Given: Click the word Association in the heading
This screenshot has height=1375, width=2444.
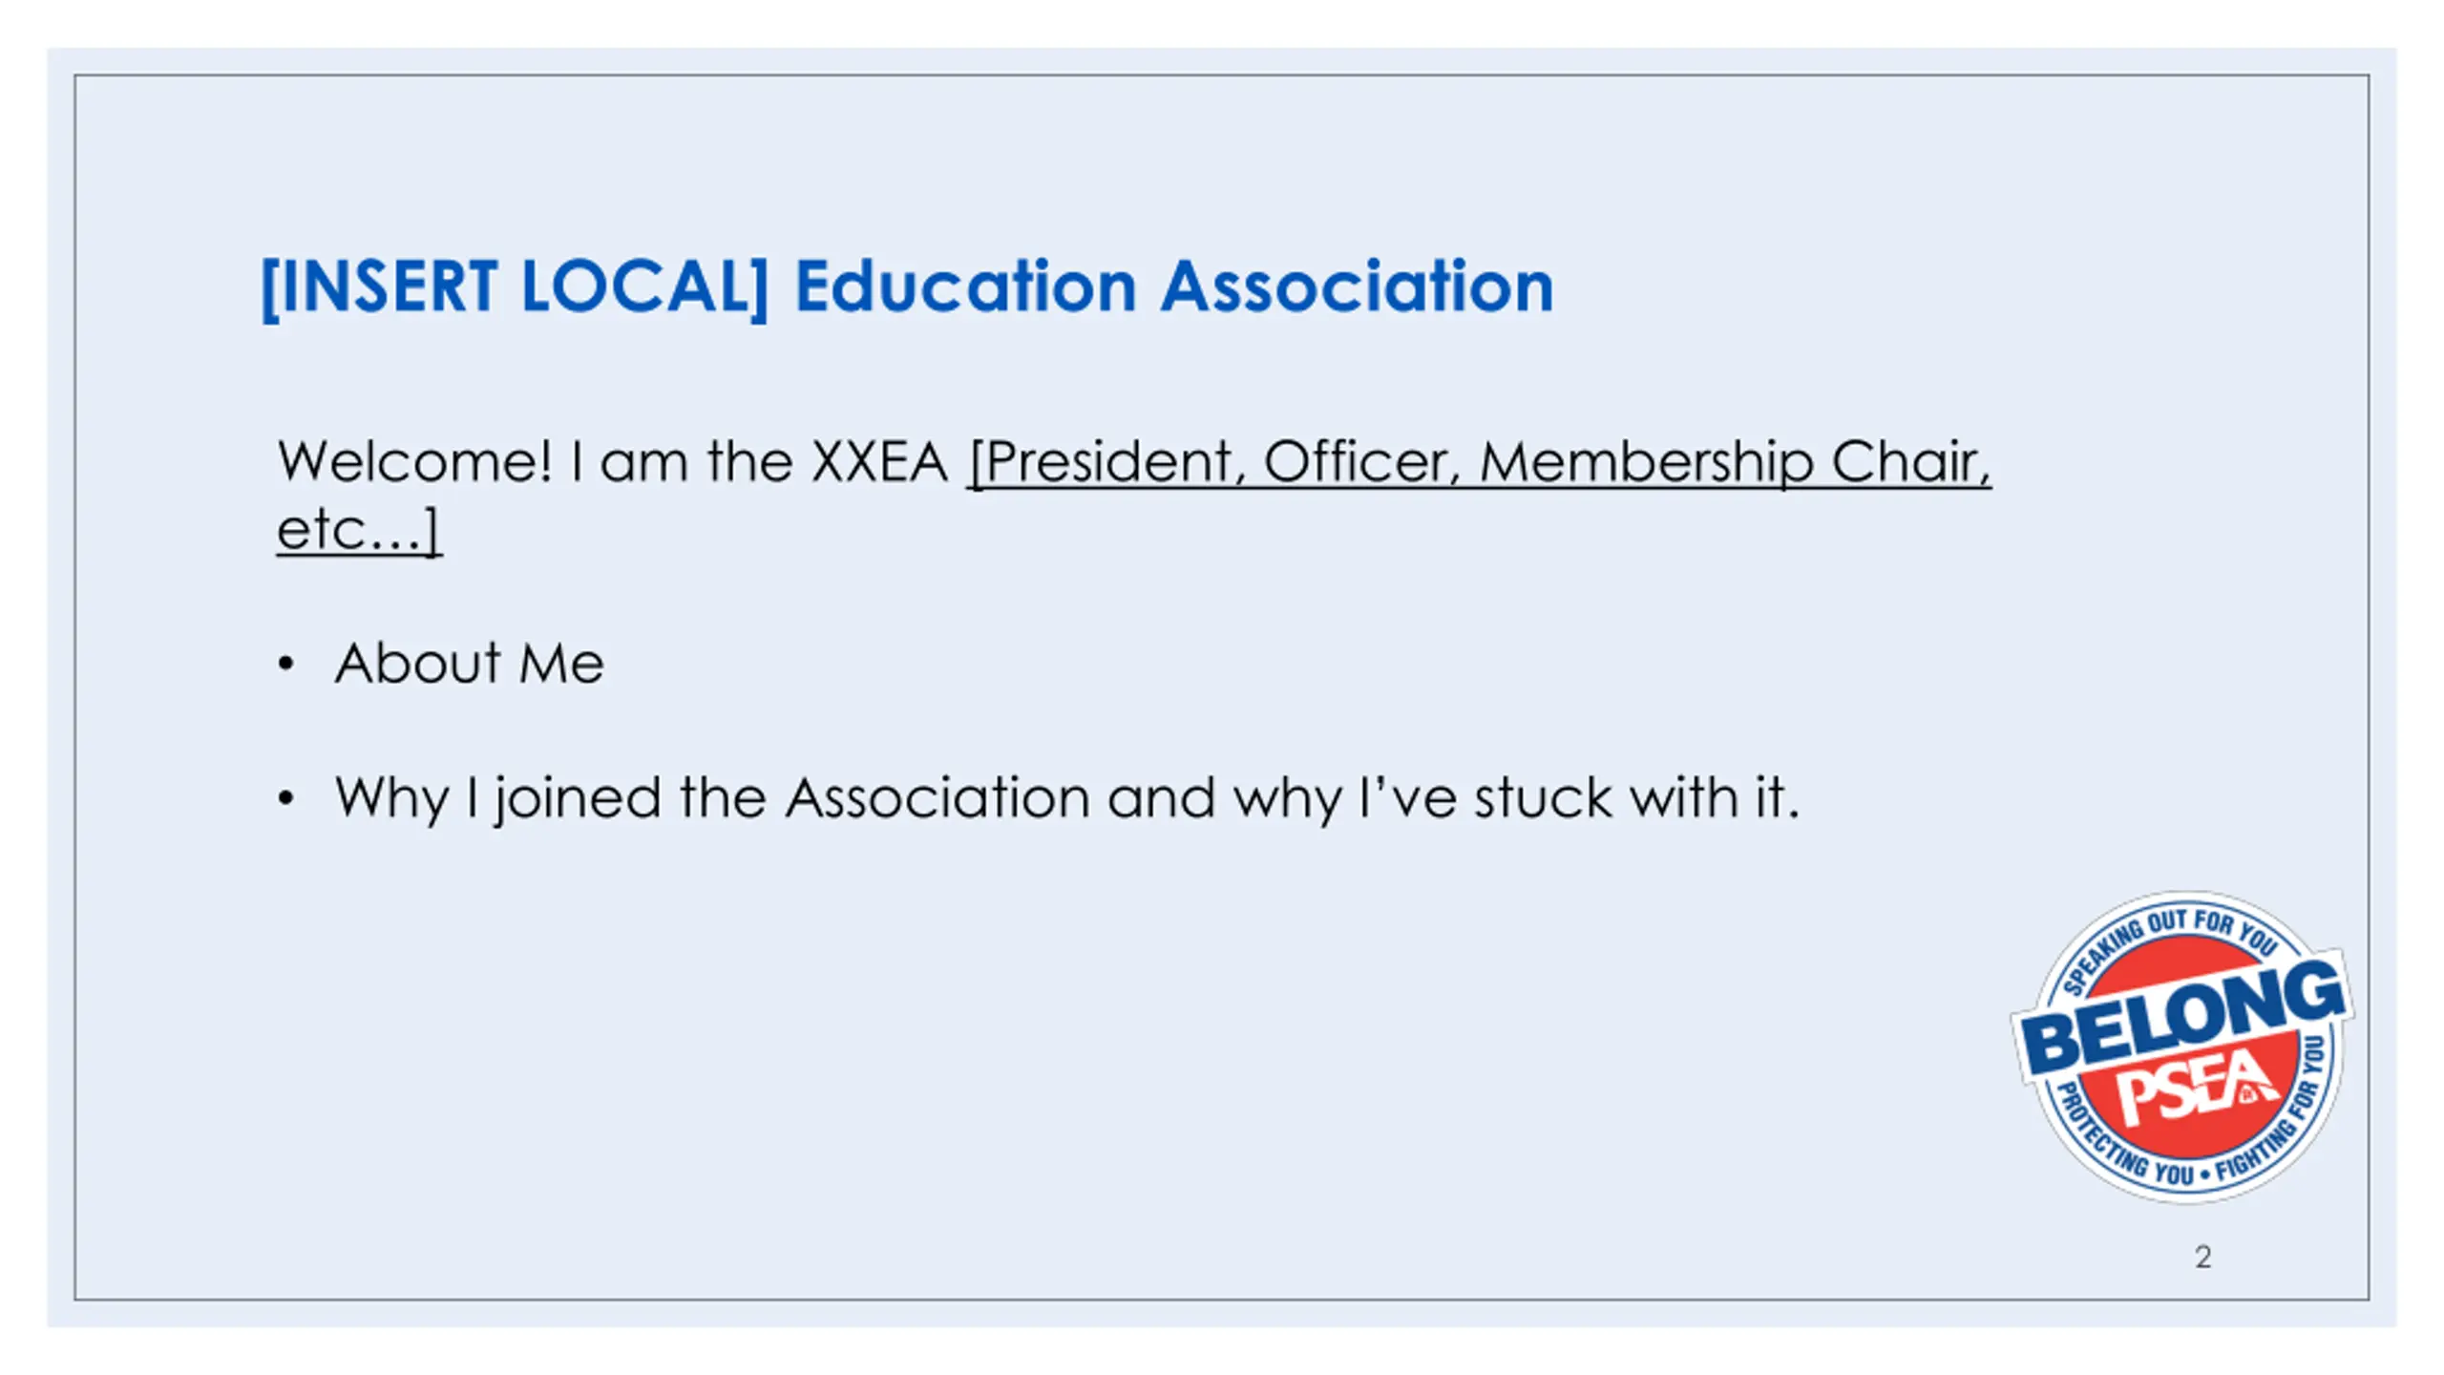Looking at the screenshot, I should (x=1357, y=286).
